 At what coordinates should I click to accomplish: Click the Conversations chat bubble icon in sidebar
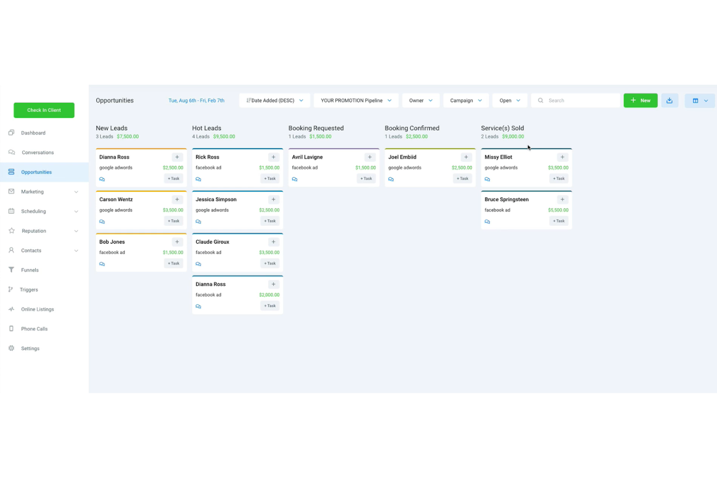tap(12, 152)
